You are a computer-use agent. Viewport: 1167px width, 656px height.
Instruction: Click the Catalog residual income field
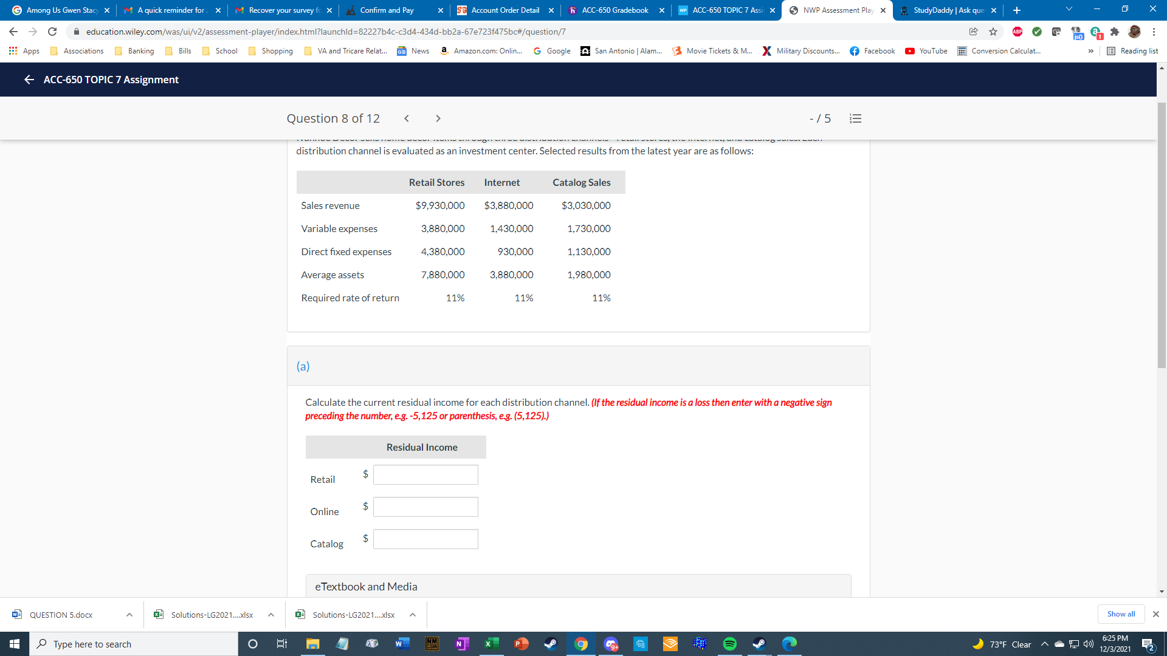pos(425,539)
